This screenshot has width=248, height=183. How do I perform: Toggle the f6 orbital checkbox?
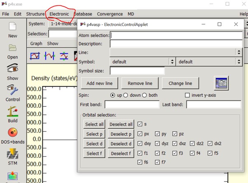coord(140,162)
